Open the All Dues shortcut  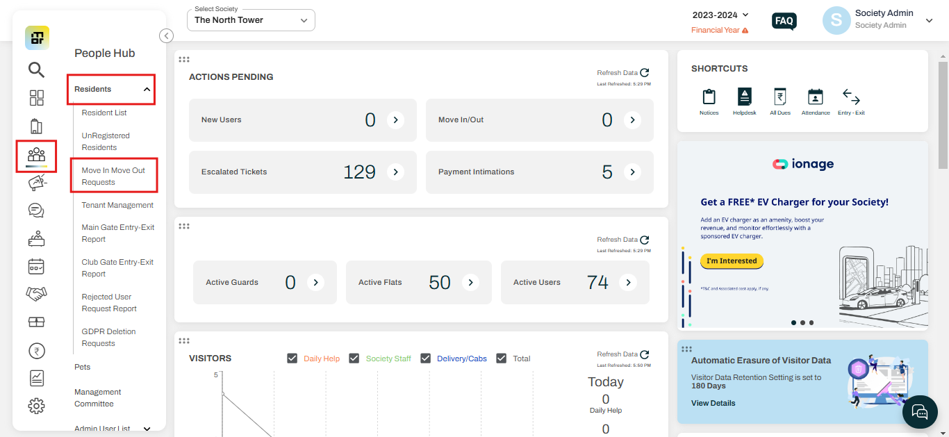(x=780, y=101)
